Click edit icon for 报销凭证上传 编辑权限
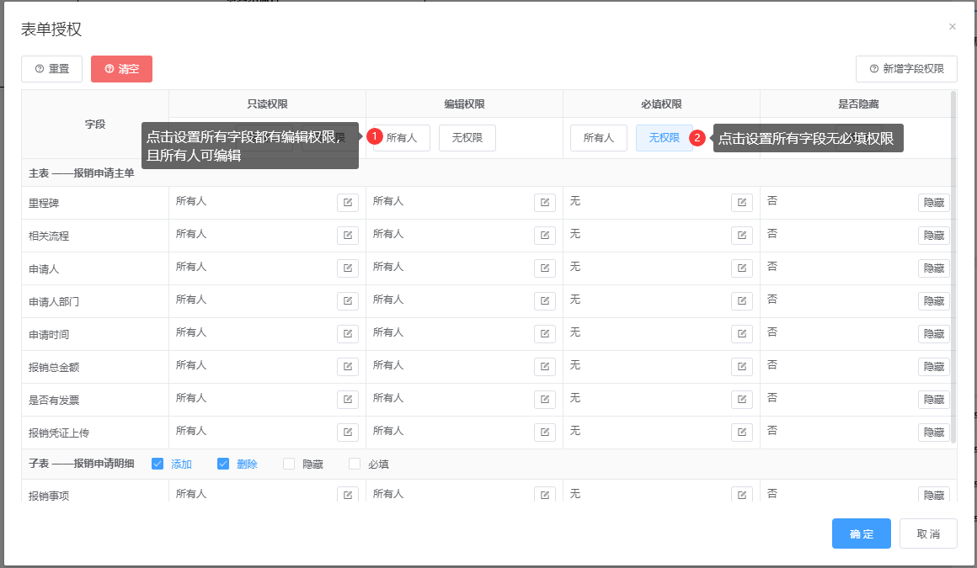 (x=544, y=433)
